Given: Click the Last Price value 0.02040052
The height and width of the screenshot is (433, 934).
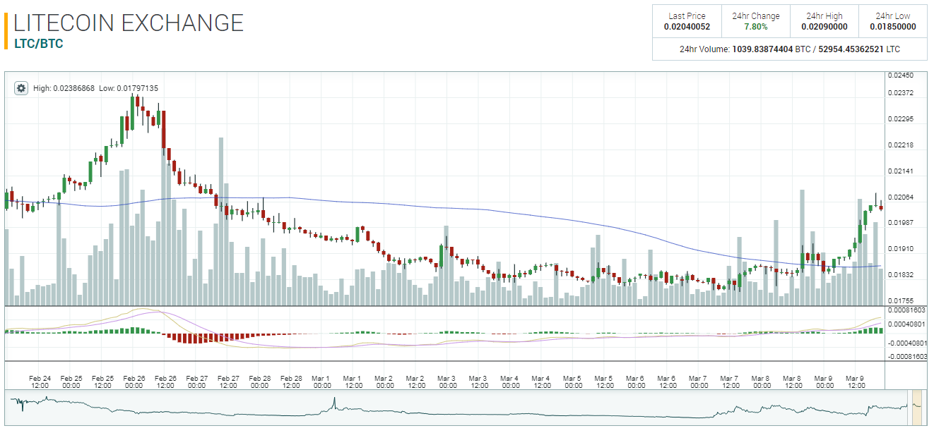Looking at the screenshot, I should 687,27.
